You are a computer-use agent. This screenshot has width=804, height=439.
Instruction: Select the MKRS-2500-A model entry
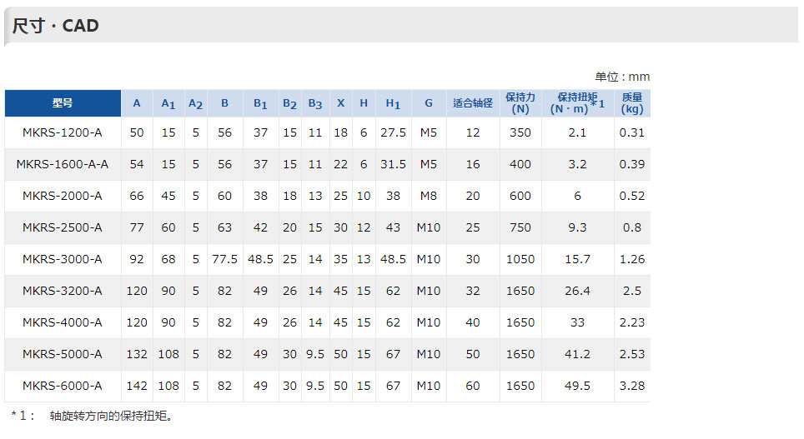point(62,227)
